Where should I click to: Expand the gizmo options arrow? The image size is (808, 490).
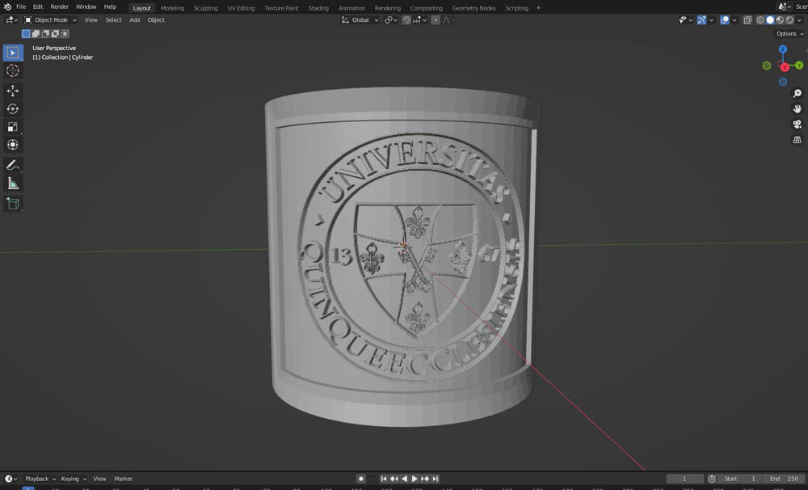[x=711, y=20]
